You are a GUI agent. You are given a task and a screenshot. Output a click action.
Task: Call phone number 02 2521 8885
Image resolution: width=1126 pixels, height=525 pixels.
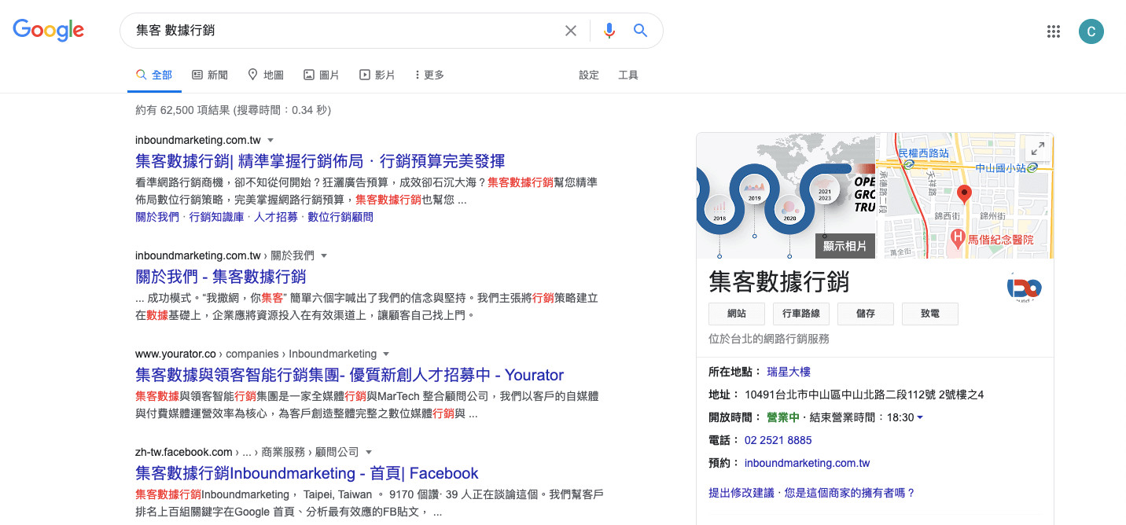point(778,440)
